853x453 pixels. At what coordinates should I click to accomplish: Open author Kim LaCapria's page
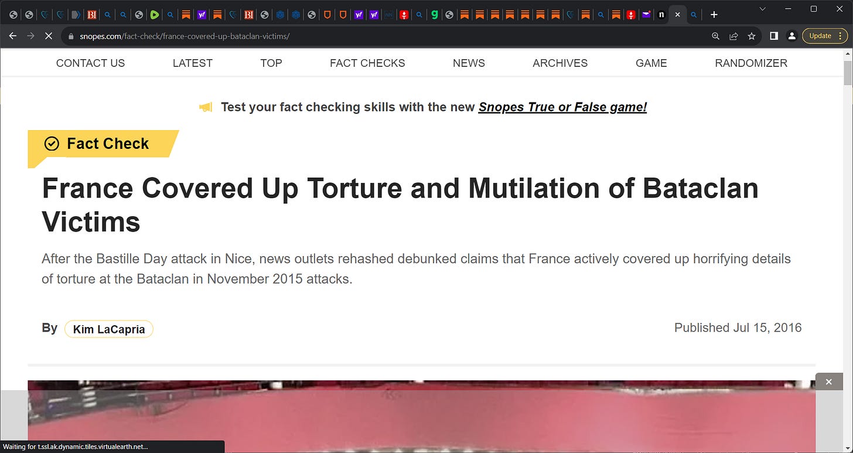pyautogui.click(x=108, y=329)
